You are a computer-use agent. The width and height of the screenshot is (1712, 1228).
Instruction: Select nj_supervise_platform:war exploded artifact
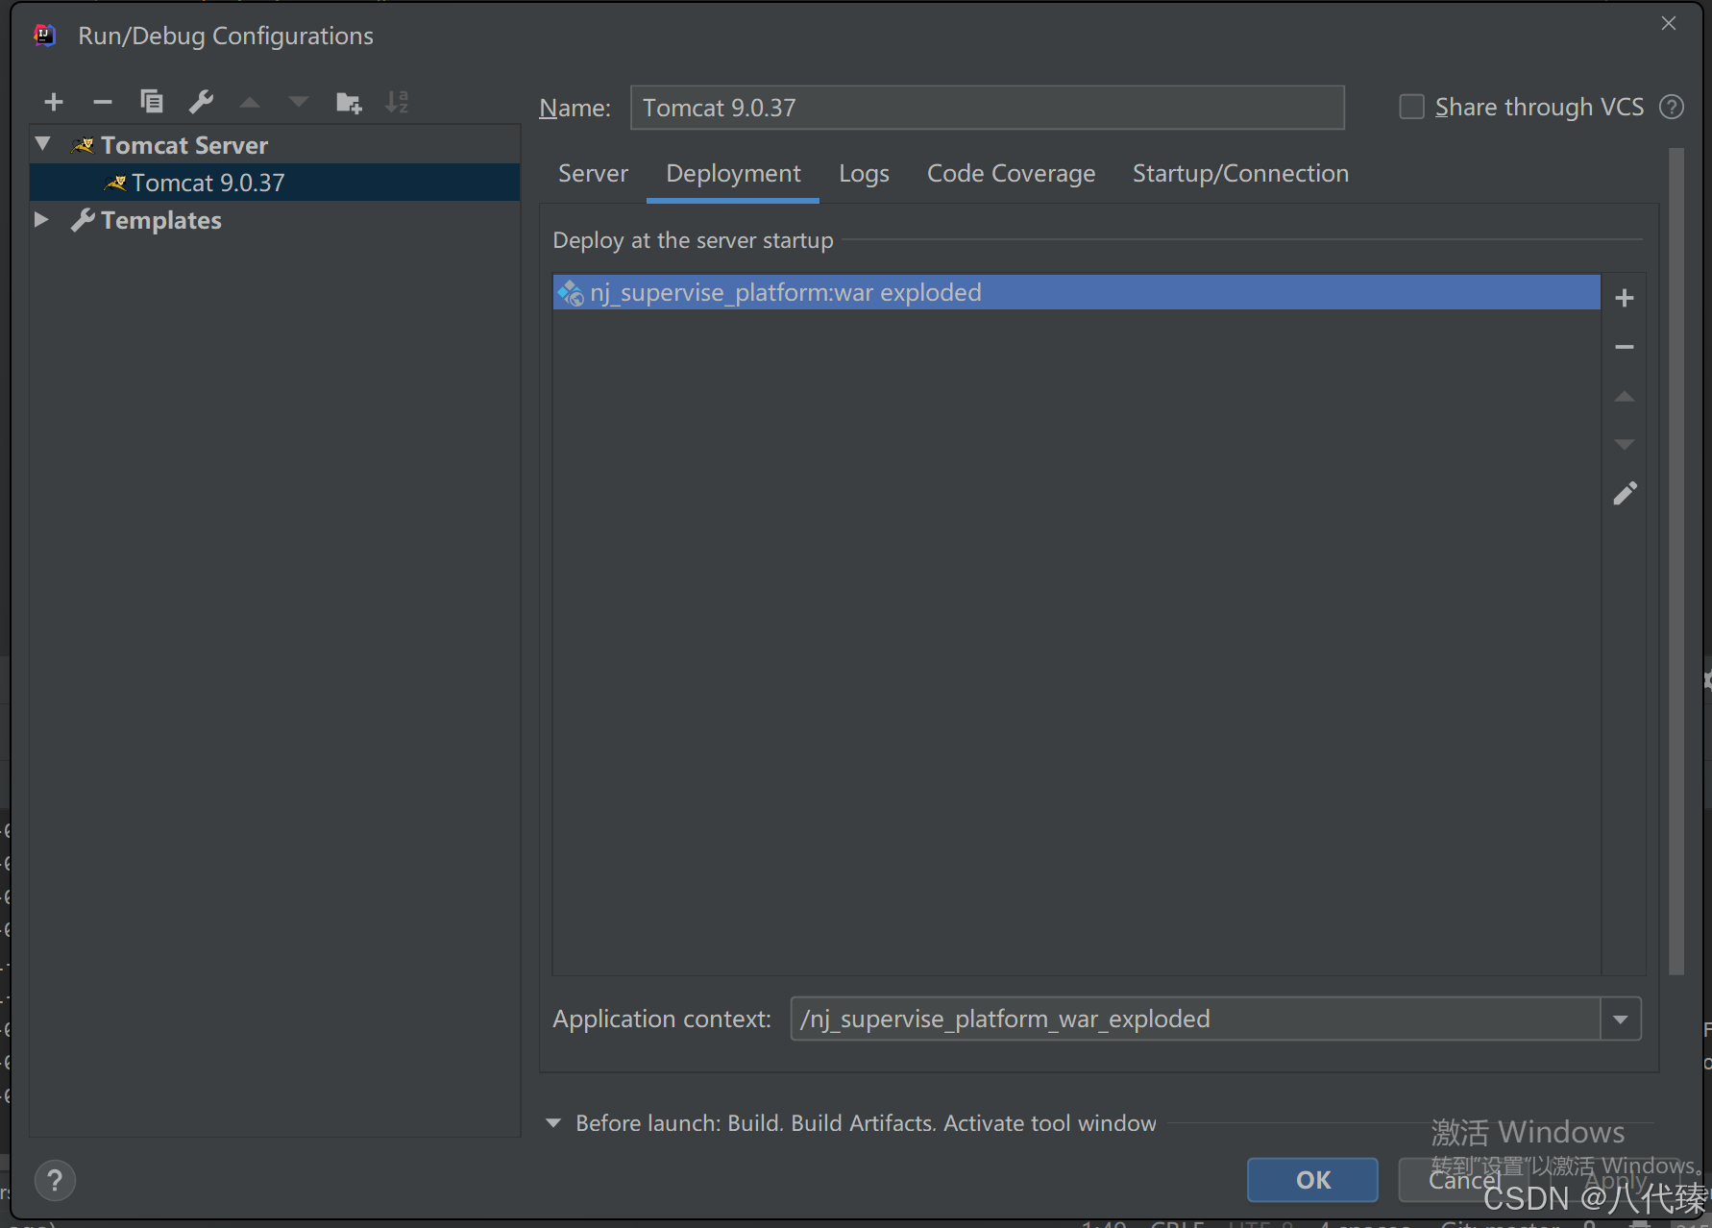(x=1076, y=292)
